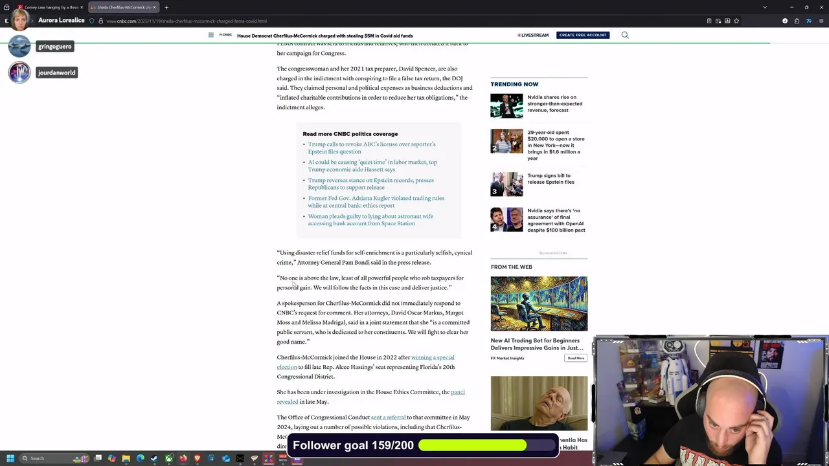Open Trump reverses stance on Epstein records link
This screenshot has width=829, height=466.
pos(371,184)
